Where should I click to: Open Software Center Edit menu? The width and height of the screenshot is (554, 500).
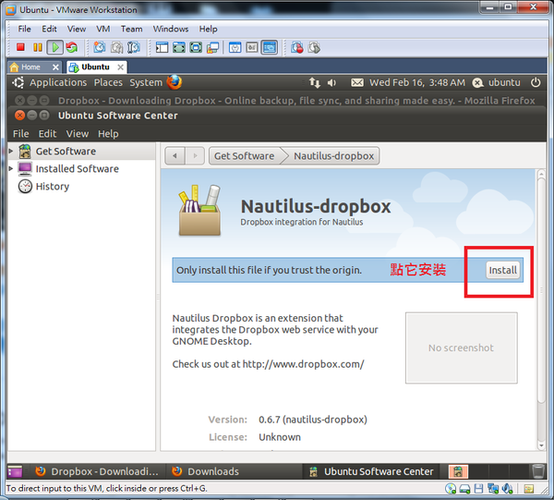[x=47, y=134]
